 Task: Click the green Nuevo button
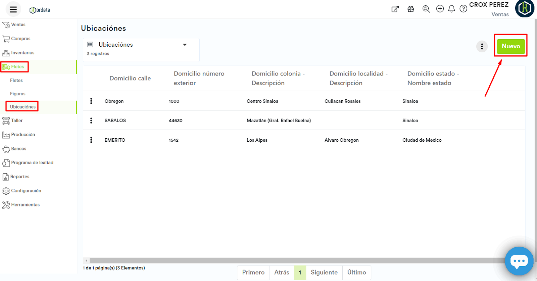click(x=510, y=46)
